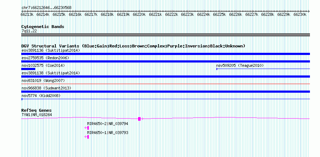This screenshot has height=157, width=320.
Task: Click the nsv509205 (Teague2010) variant label
Action: [240, 65]
